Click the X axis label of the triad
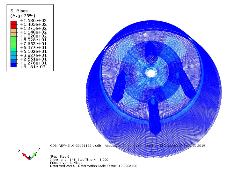The image size is (228, 170). (19, 151)
